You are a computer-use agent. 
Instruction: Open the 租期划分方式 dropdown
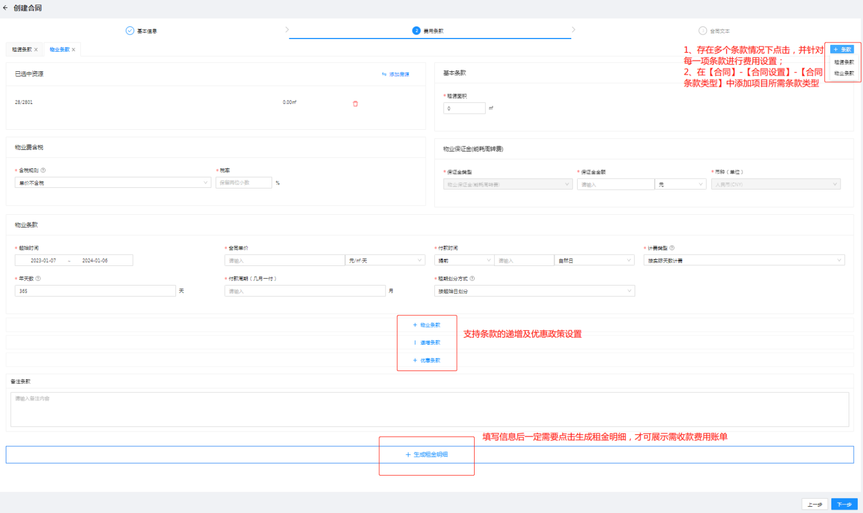(534, 291)
